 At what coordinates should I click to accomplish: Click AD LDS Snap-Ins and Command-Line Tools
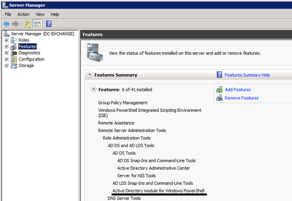pos(153,183)
